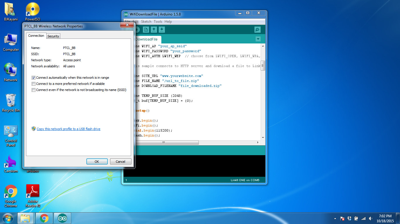Image resolution: width=400 pixels, height=224 pixels.
Task: Click the Save sketch arrow-down icon in Arduino
Action: point(162,29)
